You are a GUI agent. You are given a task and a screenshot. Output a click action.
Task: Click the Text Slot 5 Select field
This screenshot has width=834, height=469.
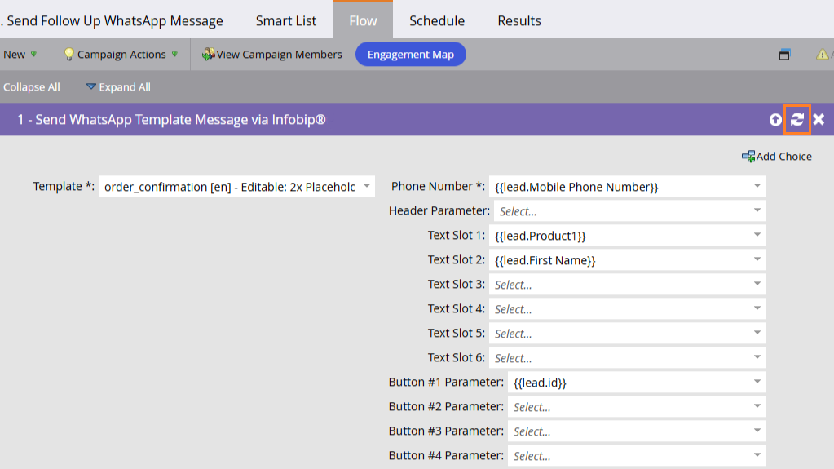[x=627, y=334]
